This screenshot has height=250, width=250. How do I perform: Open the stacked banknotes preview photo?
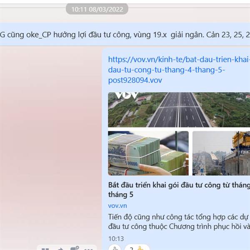148,153
